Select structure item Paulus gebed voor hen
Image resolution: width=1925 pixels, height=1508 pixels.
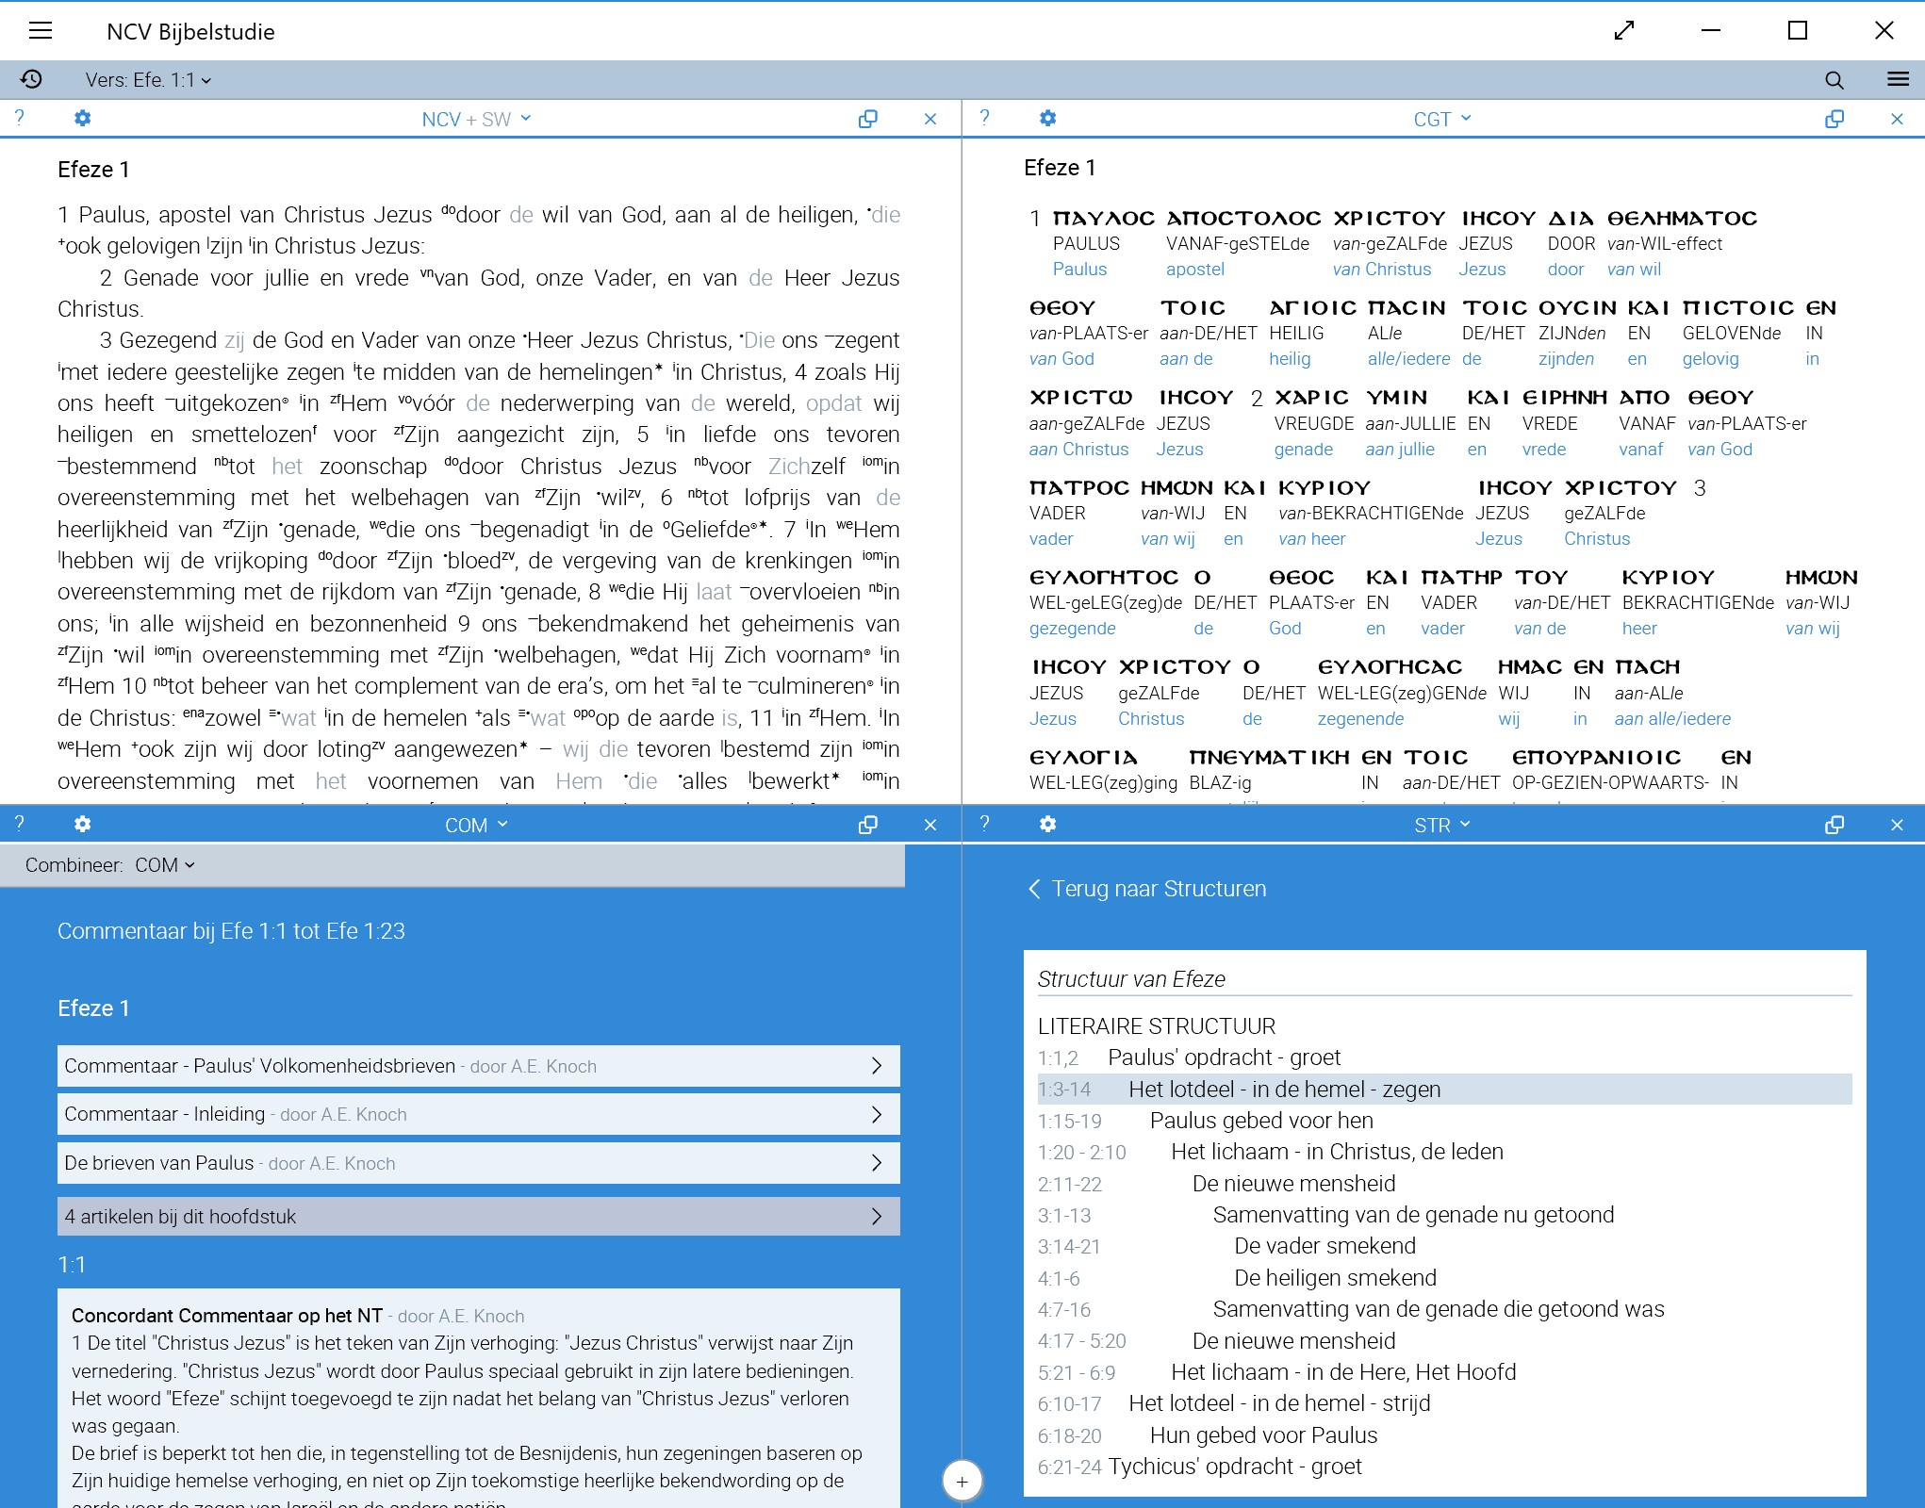1260,1121
